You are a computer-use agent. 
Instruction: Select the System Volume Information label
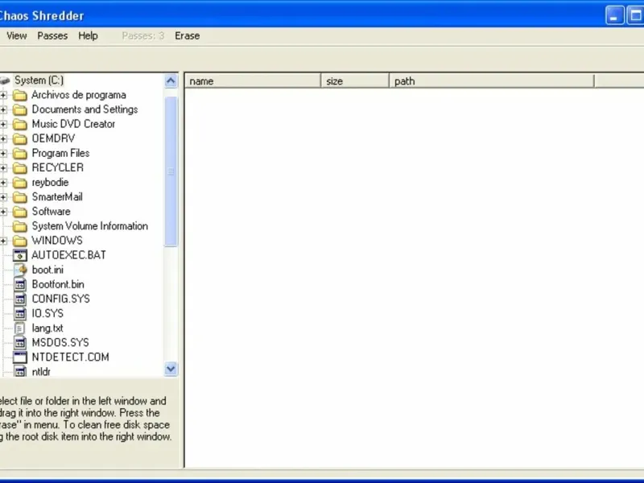pos(90,226)
